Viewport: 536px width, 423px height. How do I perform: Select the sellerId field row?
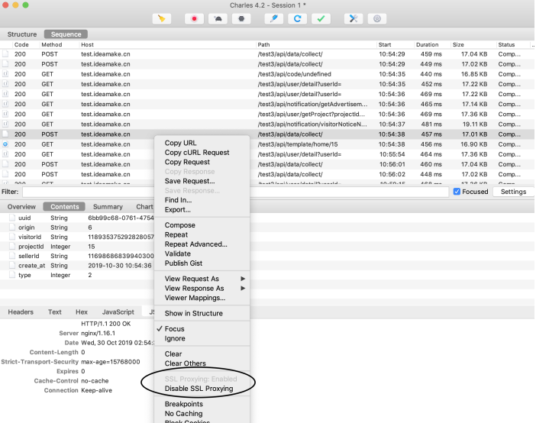coord(77,256)
